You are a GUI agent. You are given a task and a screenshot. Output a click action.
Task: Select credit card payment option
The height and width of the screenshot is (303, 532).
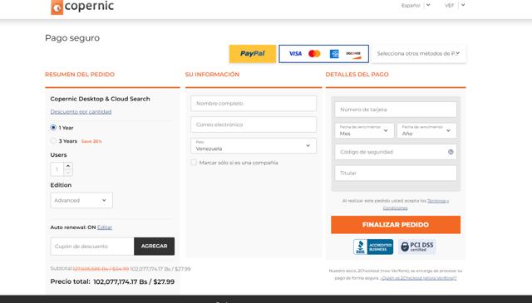click(323, 54)
